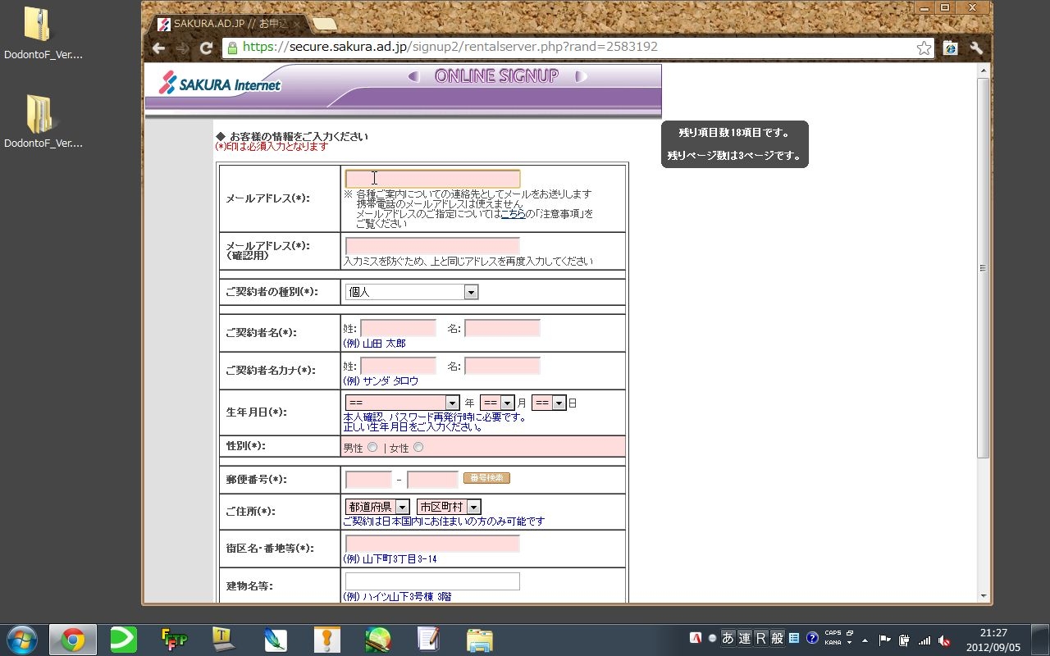This screenshot has height=656, width=1050.
Task: Click the scrollbar up arrow
Action: [983, 72]
